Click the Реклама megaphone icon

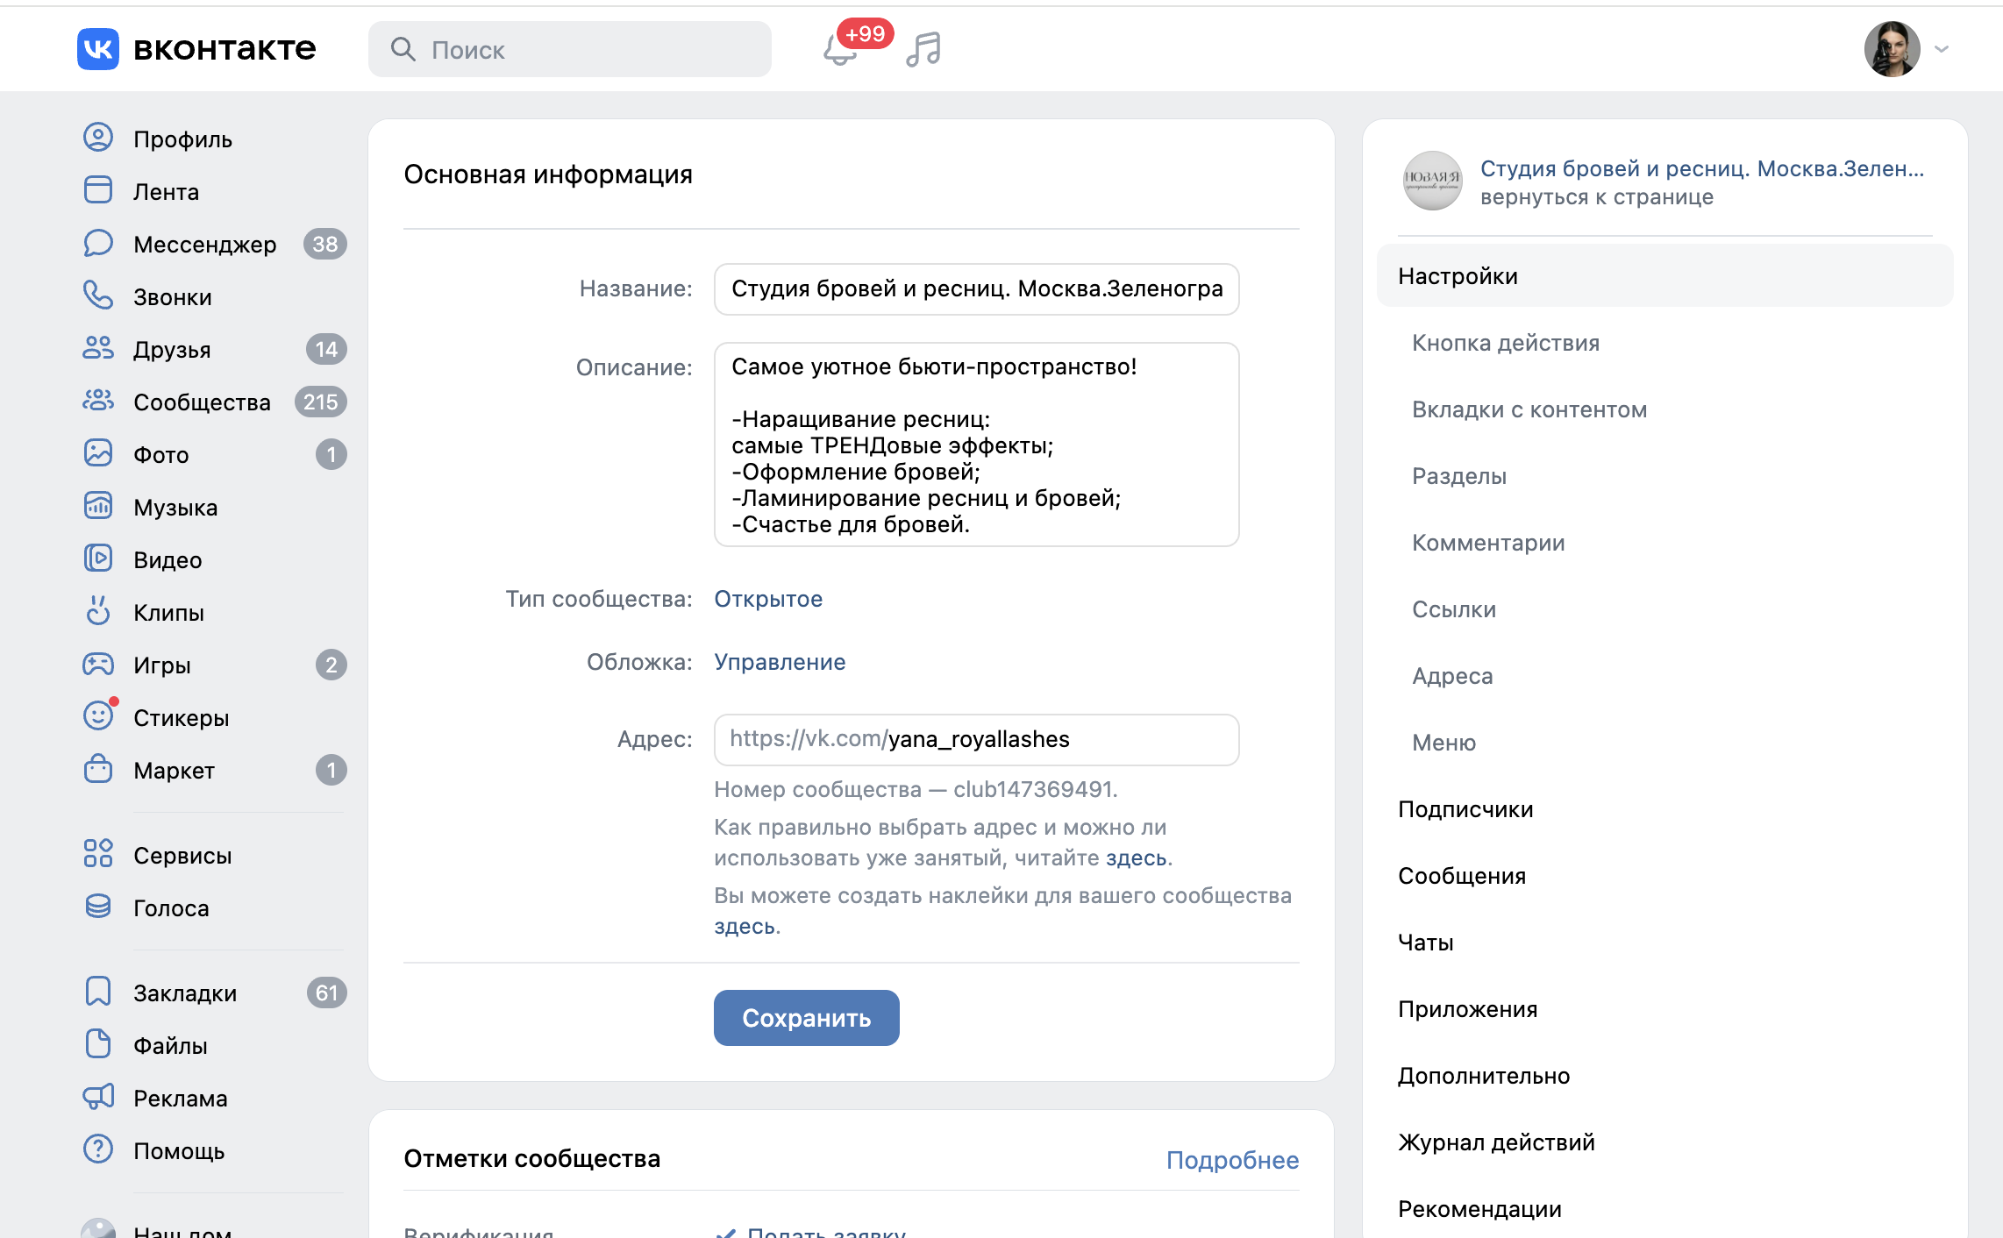[x=98, y=1097]
